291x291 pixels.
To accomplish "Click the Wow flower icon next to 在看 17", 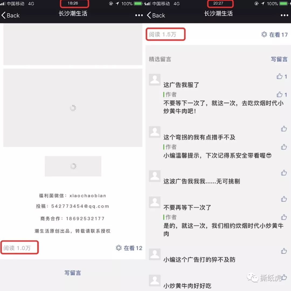I will tap(264, 35).
